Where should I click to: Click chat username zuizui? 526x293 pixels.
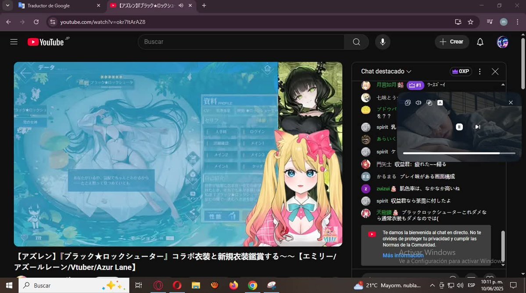(x=383, y=188)
